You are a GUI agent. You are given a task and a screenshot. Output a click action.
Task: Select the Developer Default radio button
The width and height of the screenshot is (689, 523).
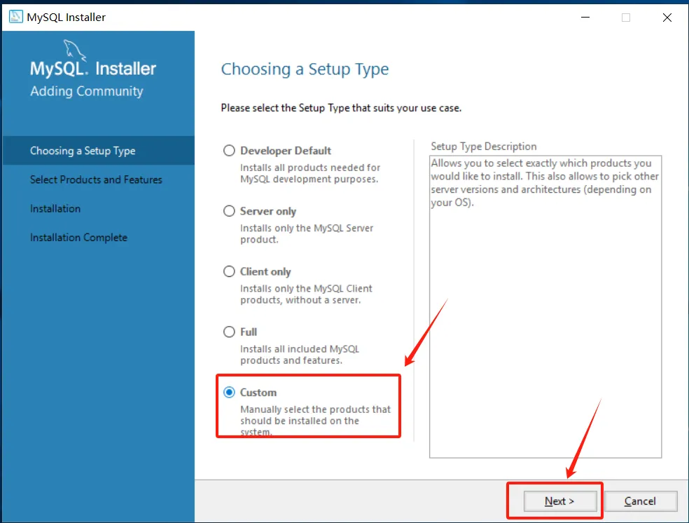(x=229, y=151)
